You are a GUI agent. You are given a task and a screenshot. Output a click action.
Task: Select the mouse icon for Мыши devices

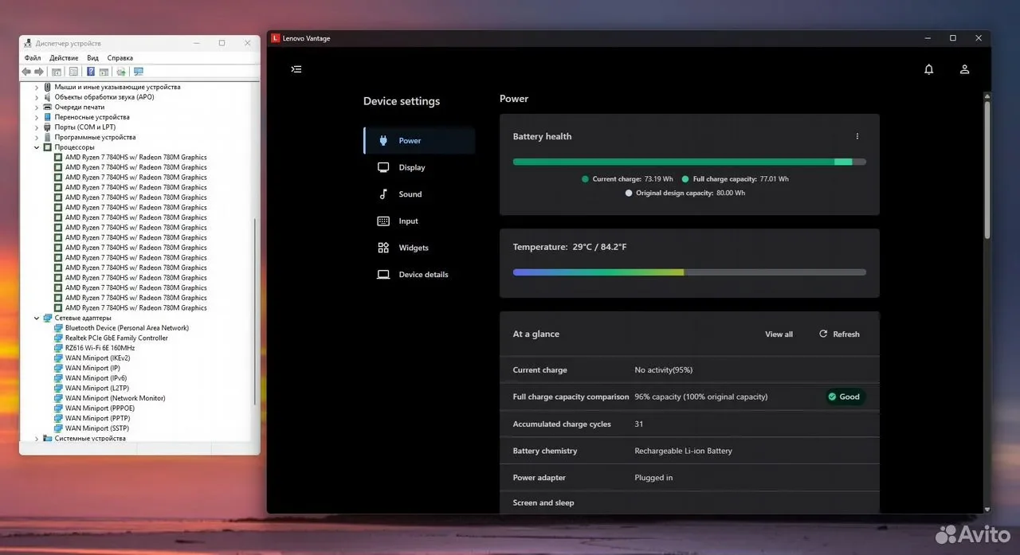point(48,87)
